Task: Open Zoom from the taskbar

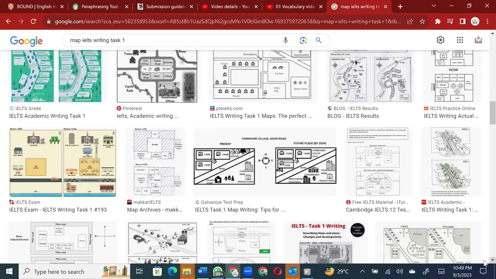Action: click(248, 272)
